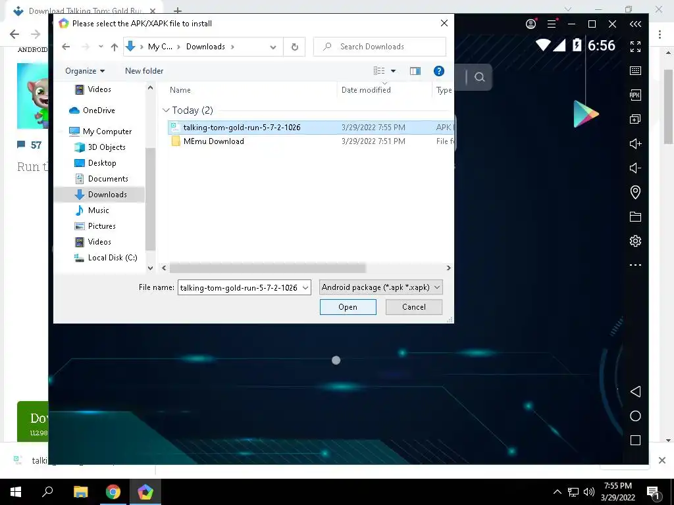
Task: Open the notification center icon
Action: tap(654, 492)
